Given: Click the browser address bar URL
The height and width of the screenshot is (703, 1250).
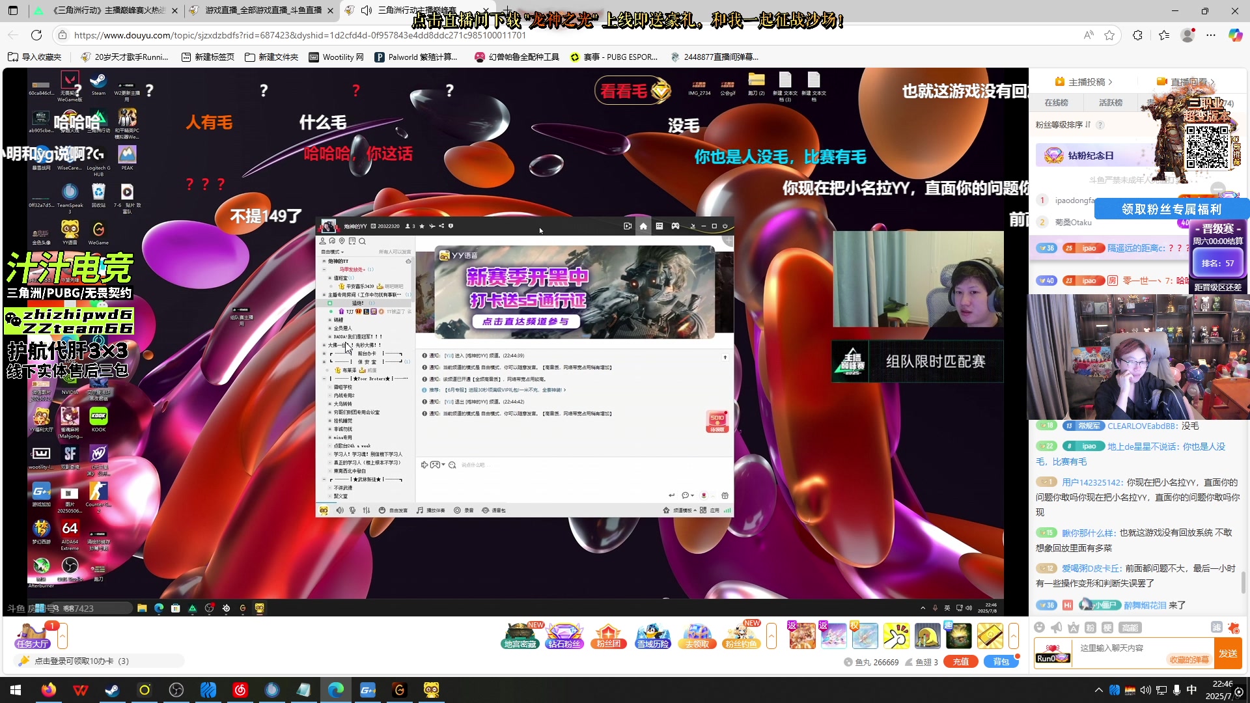Looking at the screenshot, I should [x=300, y=35].
